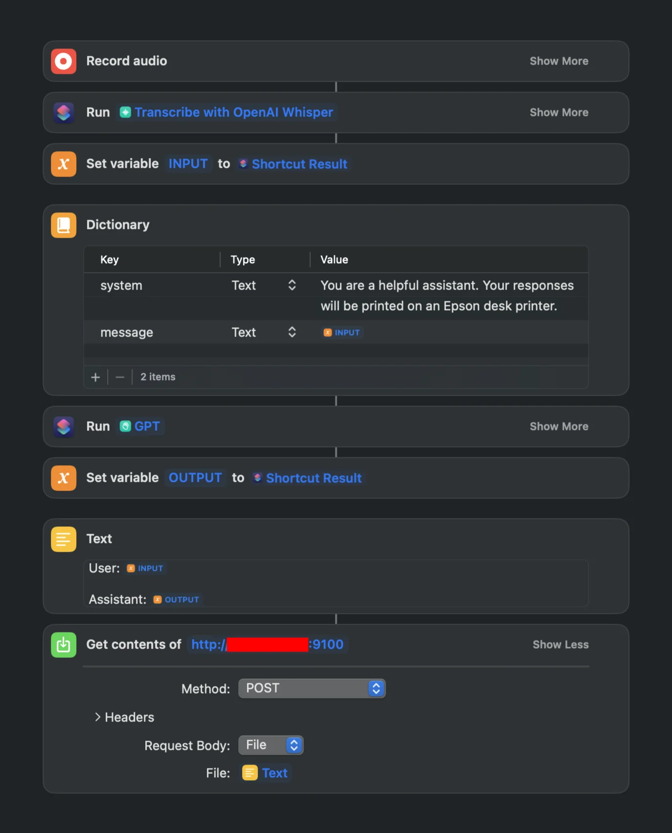Select the Text token in the File field
This screenshot has height=833, width=672.
[x=274, y=773]
